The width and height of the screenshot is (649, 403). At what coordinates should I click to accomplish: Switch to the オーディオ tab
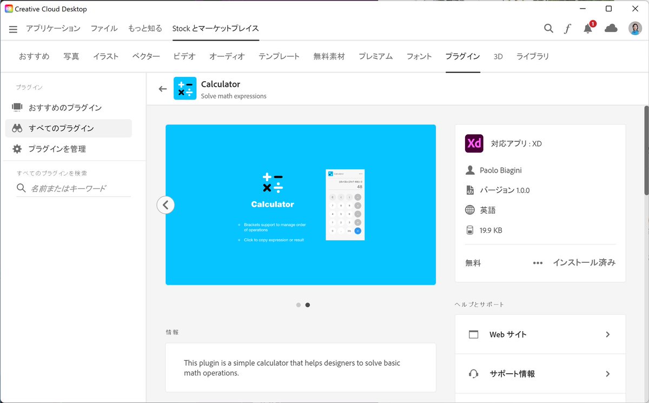227,56
